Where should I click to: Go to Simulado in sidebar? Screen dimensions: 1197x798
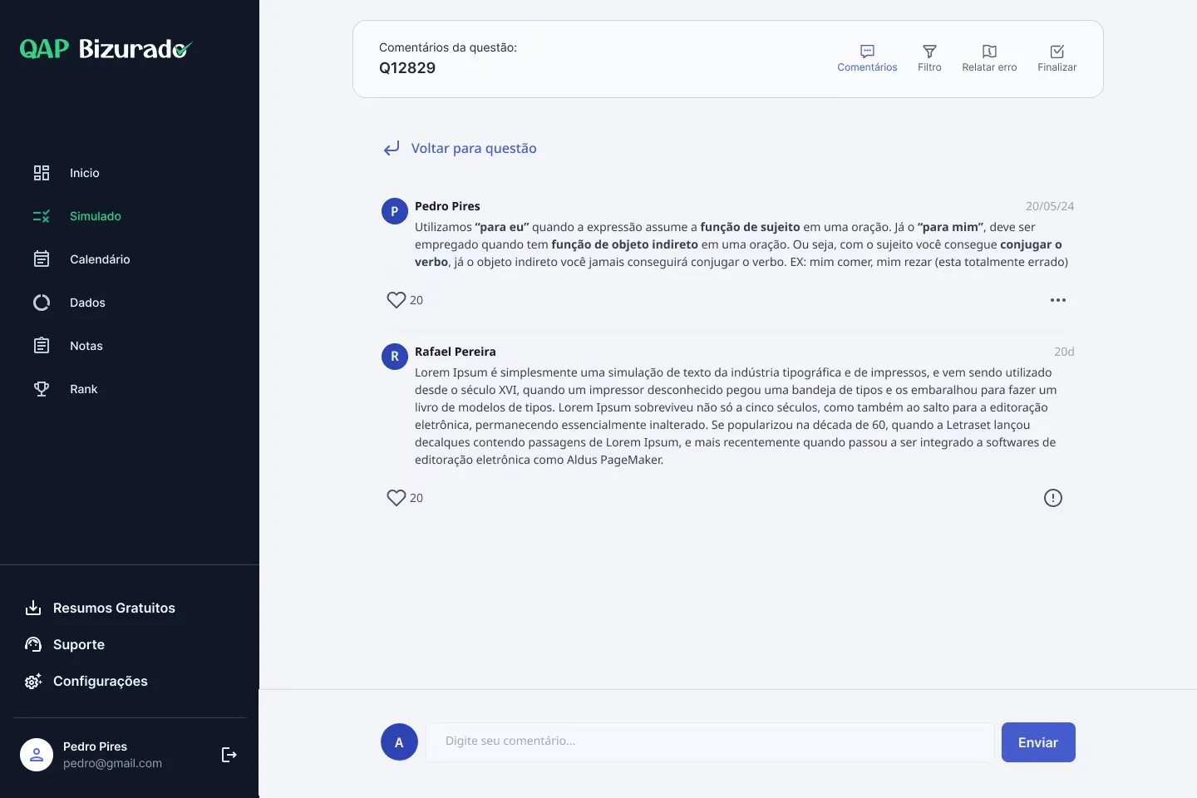[x=95, y=216]
